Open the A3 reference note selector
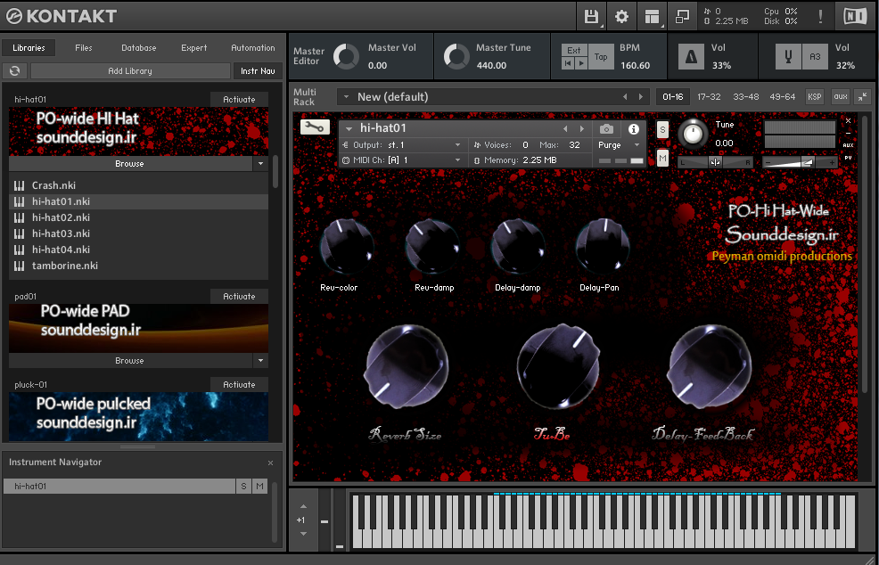The width and height of the screenshot is (879, 565). pyautogui.click(x=815, y=57)
